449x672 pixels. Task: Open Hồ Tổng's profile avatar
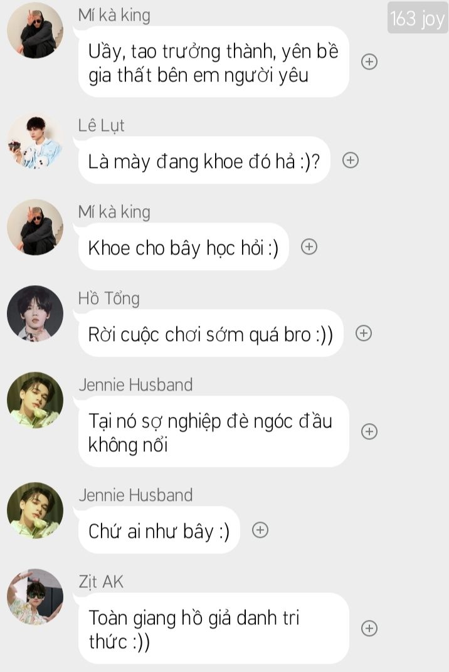tap(35, 313)
